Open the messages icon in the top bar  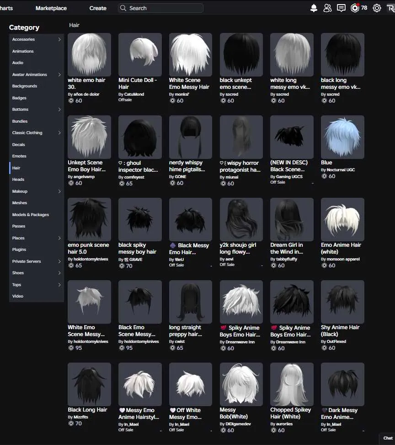[341, 8]
